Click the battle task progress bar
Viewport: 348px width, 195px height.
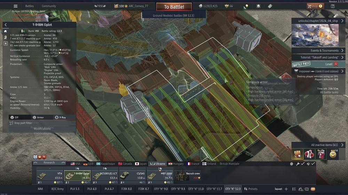pyautogui.click(x=329, y=82)
